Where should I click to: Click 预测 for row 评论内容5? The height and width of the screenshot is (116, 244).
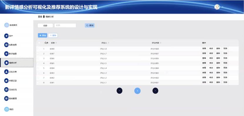(x=225, y=63)
